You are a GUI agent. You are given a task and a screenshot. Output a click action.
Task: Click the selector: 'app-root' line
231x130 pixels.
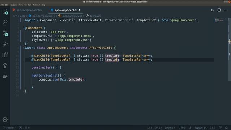[50, 32]
